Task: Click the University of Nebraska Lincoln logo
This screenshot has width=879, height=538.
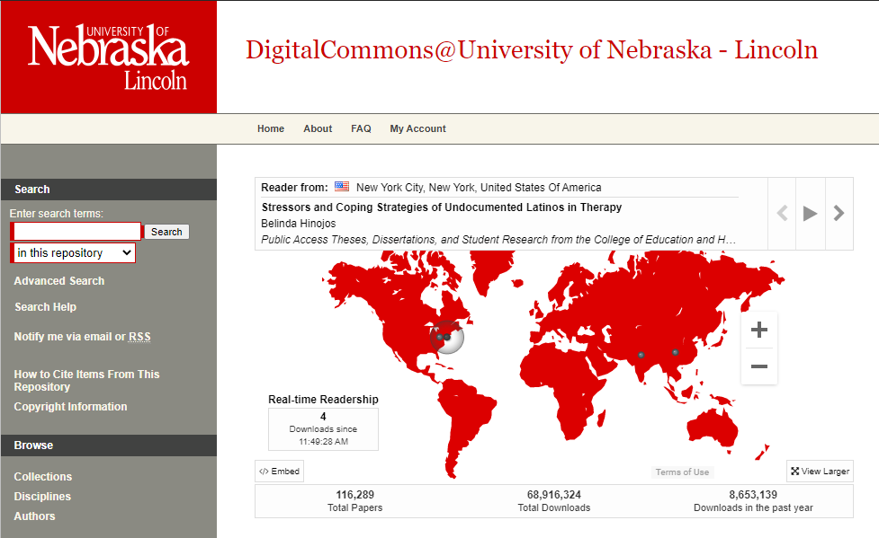Action: (108, 57)
